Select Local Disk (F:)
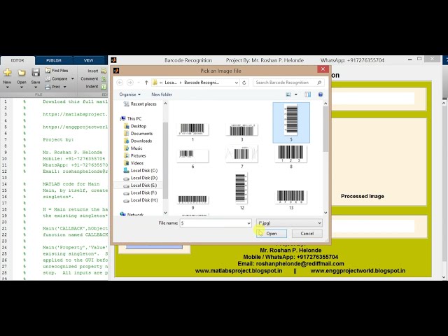The height and width of the screenshot is (336, 448). point(140,193)
